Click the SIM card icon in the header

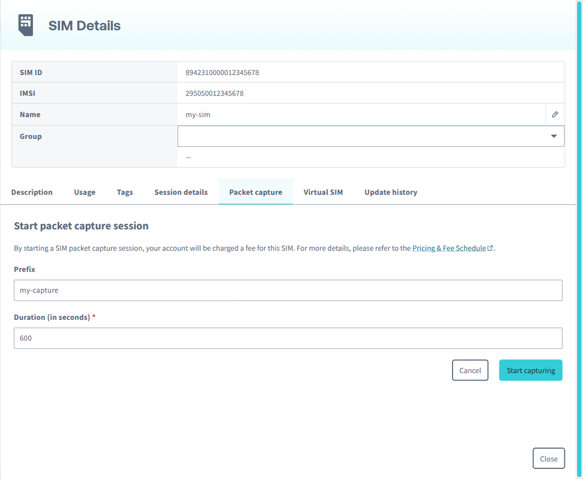26,24
